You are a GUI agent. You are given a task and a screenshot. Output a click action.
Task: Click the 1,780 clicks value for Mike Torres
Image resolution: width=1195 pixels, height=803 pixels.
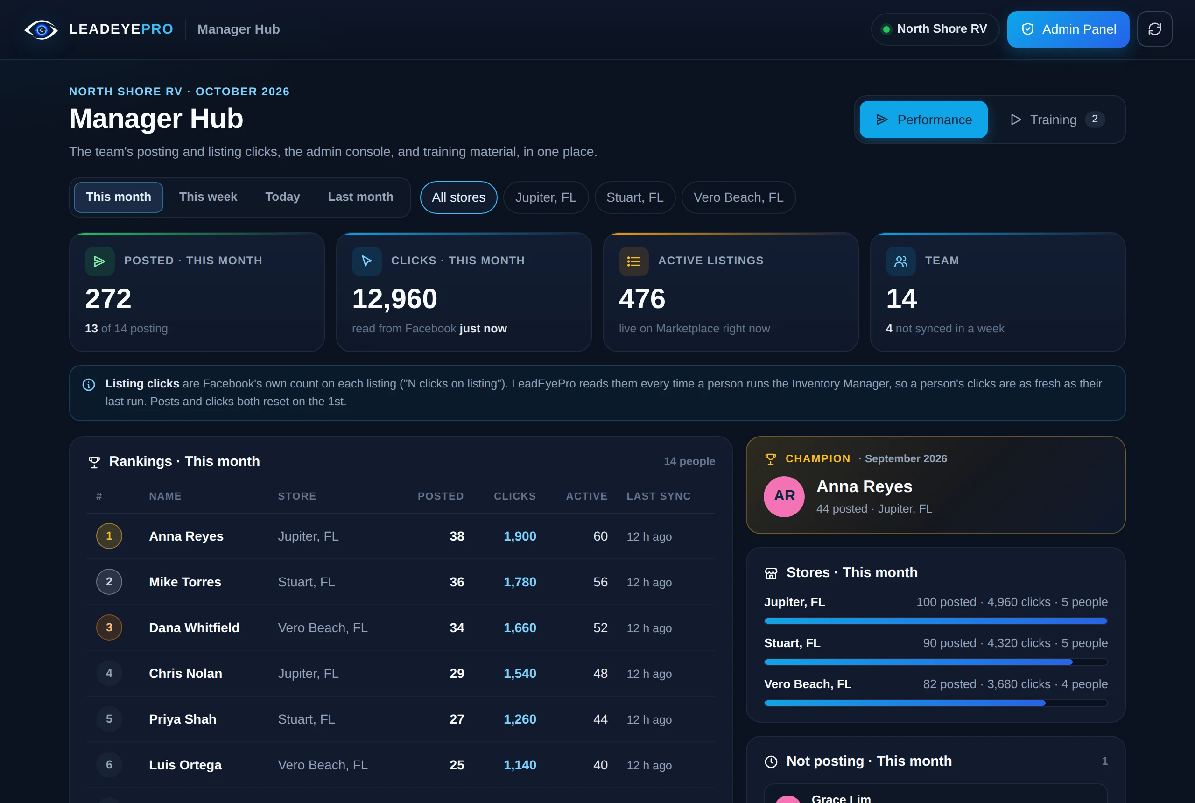coord(520,582)
